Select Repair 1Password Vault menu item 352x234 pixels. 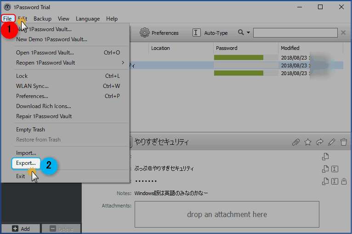pyautogui.click(x=71, y=116)
